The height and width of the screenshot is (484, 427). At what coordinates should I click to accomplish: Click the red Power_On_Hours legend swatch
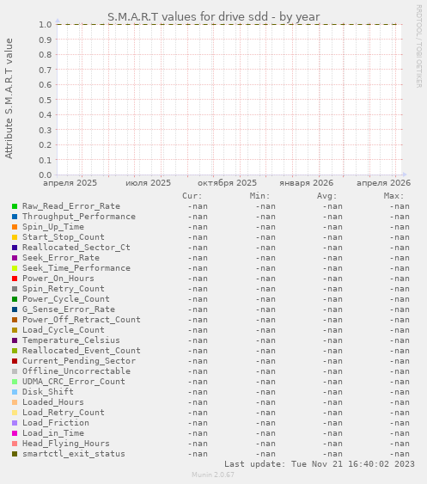[x=15, y=279]
